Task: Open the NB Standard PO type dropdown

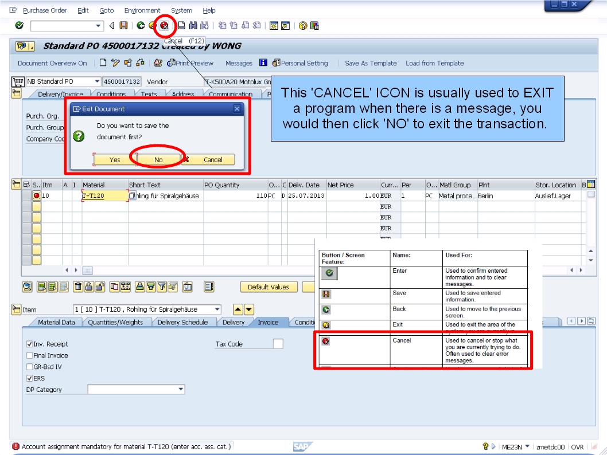Action: click(x=97, y=81)
